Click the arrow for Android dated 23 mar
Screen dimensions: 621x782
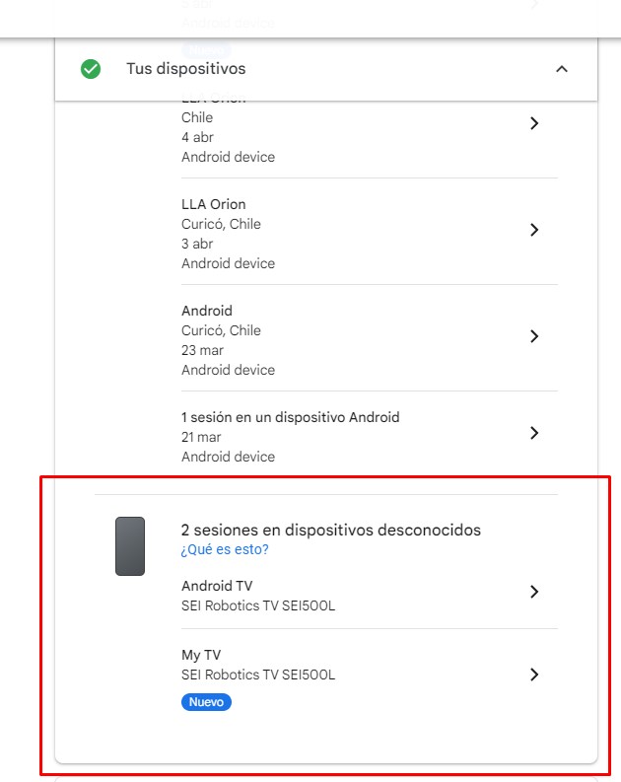[x=534, y=336]
